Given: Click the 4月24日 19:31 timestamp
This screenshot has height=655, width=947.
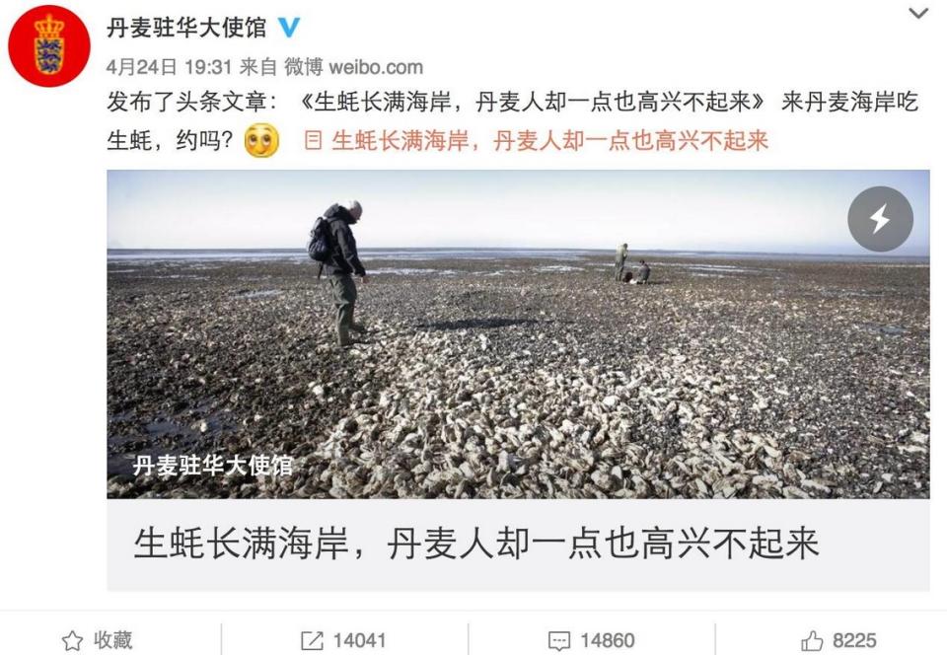Looking at the screenshot, I should (x=169, y=66).
